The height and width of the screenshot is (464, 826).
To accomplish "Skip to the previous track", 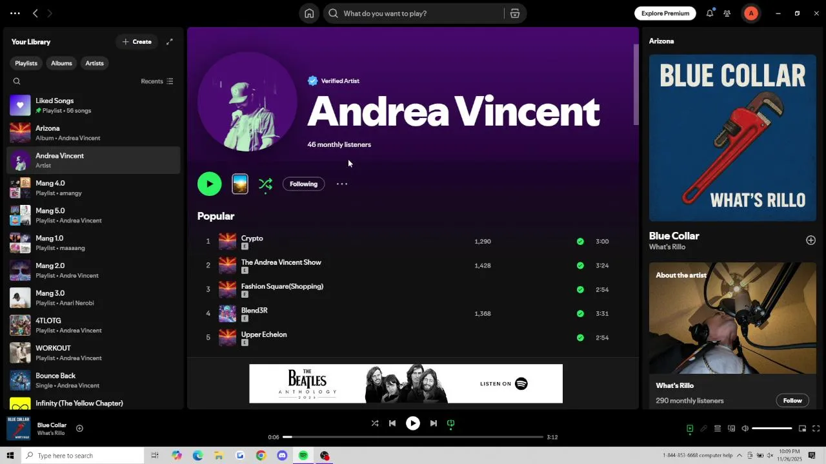I will (x=392, y=423).
